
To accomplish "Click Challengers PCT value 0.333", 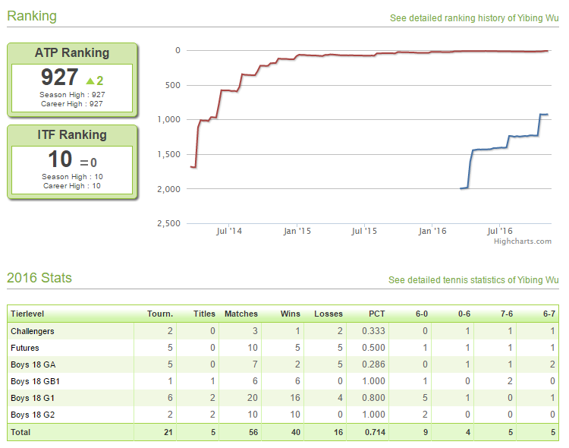I will point(373,331).
